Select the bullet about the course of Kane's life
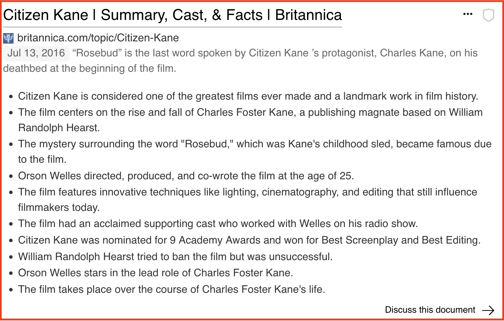 [x=171, y=290]
